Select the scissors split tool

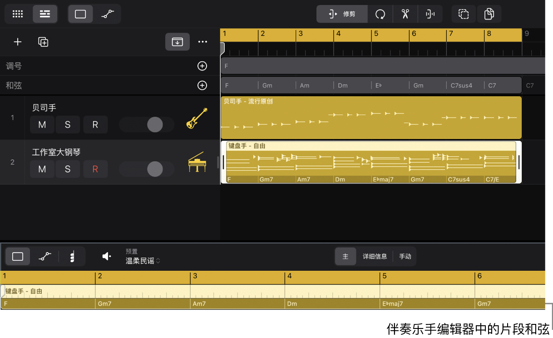[405, 14]
